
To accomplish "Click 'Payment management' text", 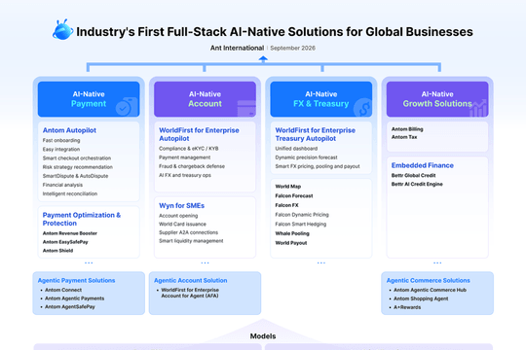I will pyautogui.click(x=184, y=157).
